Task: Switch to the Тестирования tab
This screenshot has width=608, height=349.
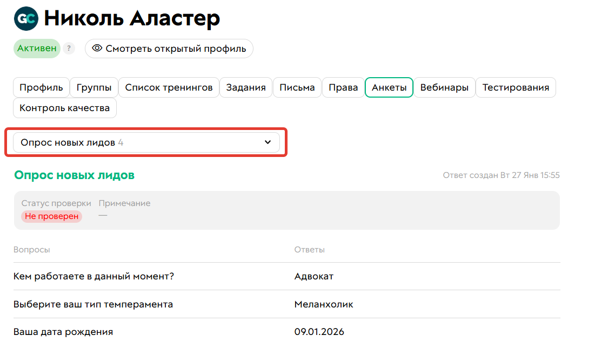Action: click(516, 87)
